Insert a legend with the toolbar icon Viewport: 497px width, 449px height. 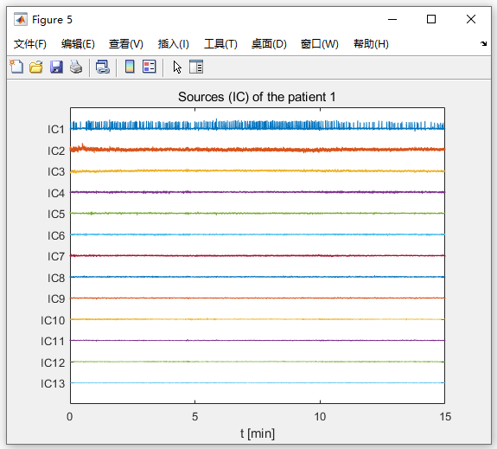150,67
